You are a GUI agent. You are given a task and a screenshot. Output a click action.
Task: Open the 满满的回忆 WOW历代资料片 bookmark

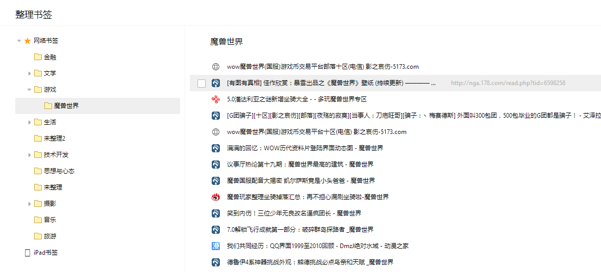[x=305, y=148]
